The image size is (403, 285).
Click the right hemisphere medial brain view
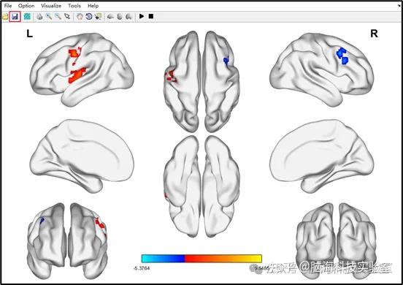click(322, 156)
